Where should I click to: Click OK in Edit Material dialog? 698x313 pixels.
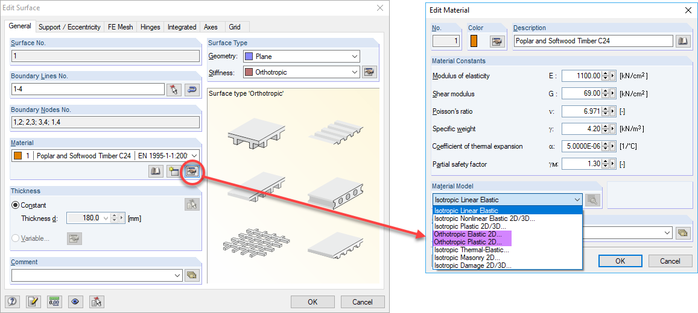click(620, 261)
